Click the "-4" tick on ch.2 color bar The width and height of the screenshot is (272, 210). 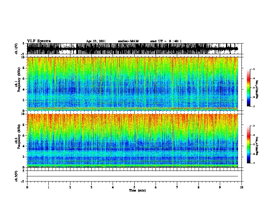[253, 135]
